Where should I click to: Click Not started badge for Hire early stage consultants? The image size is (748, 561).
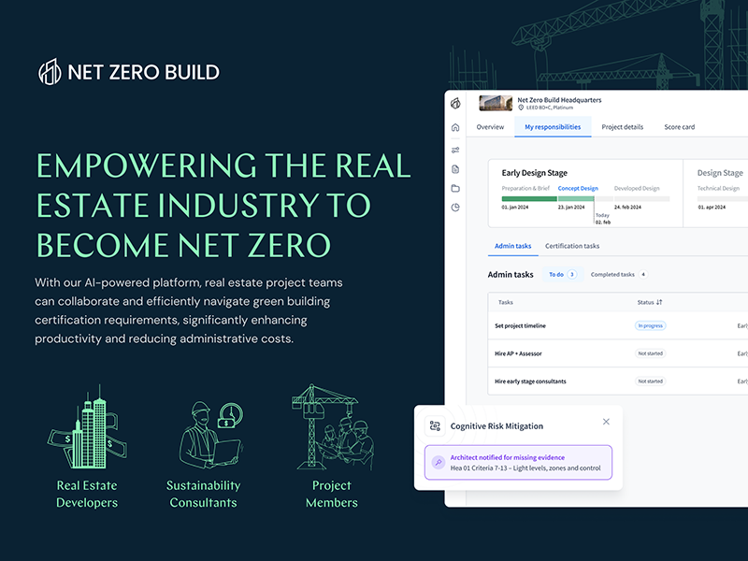click(650, 381)
